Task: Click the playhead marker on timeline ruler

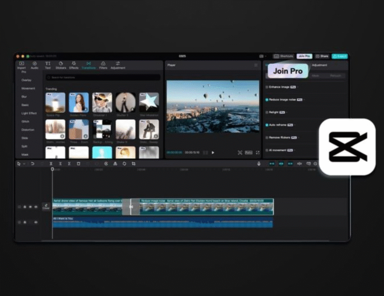Action: click(52, 169)
